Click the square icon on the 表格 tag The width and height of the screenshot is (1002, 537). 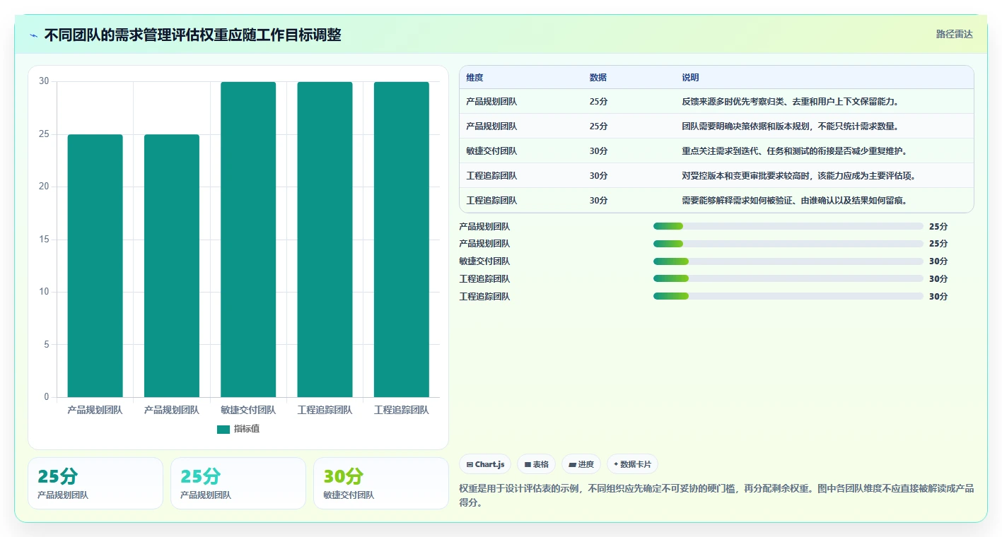(528, 464)
